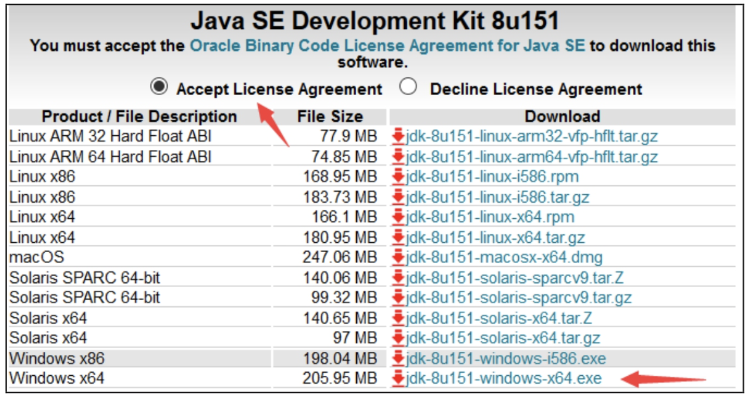Click download icon beside macosx-x64.dmg
Image resolution: width=753 pixels, height=396 pixels.
398,257
